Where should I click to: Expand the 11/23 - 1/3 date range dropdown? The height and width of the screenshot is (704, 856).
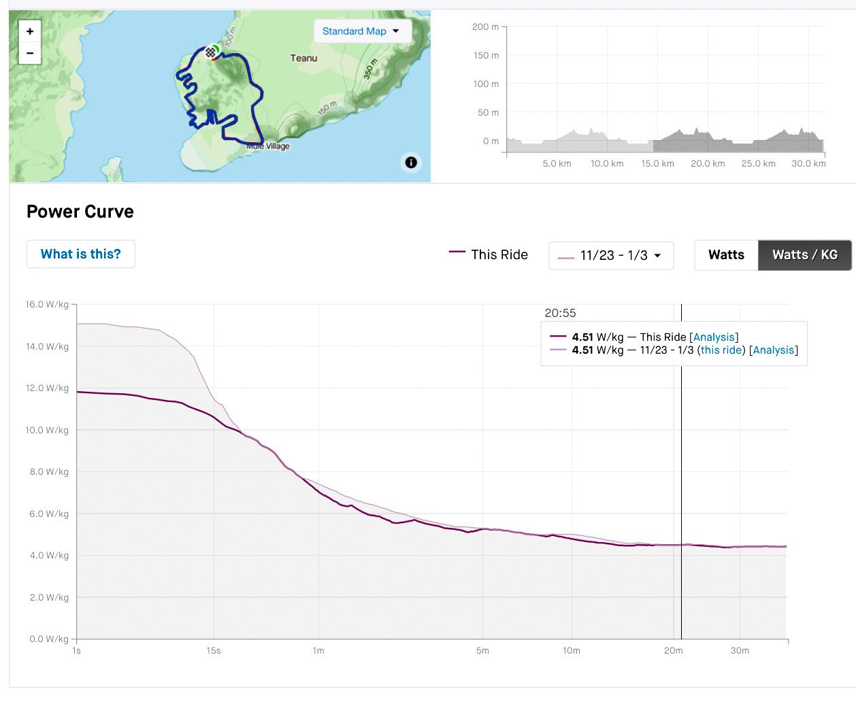611,256
